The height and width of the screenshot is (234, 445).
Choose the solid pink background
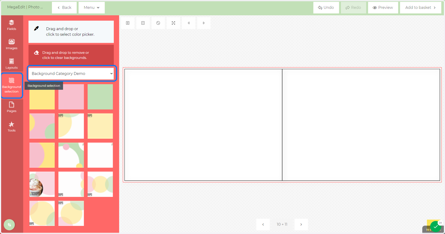tap(71, 97)
